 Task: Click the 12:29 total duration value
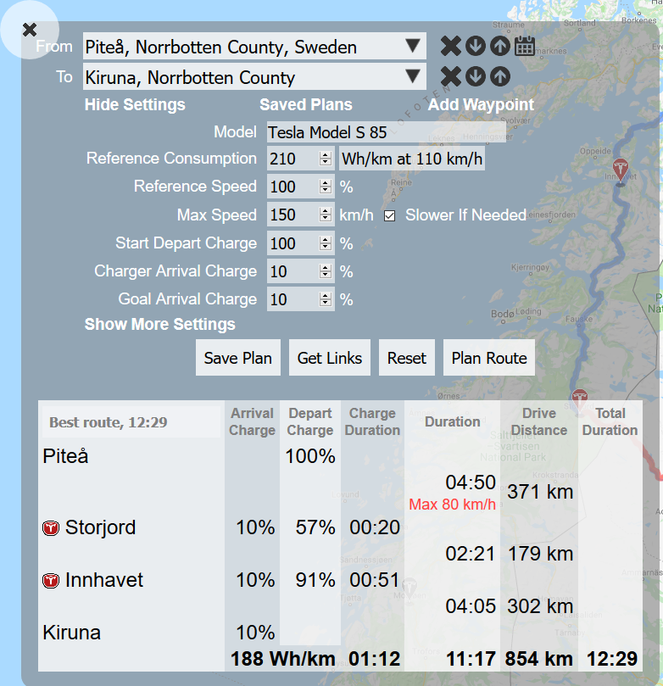point(612,658)
